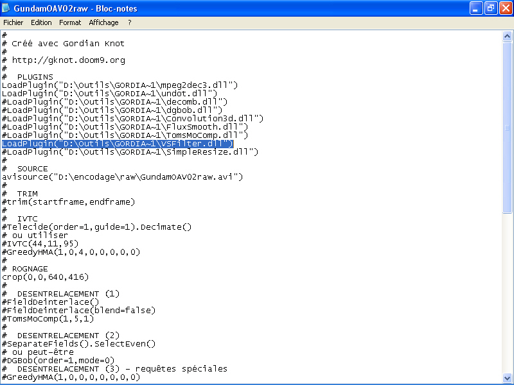Screen dimensions: 514x385
Task: Click the line with undot.dll
Action: [109, 94]
